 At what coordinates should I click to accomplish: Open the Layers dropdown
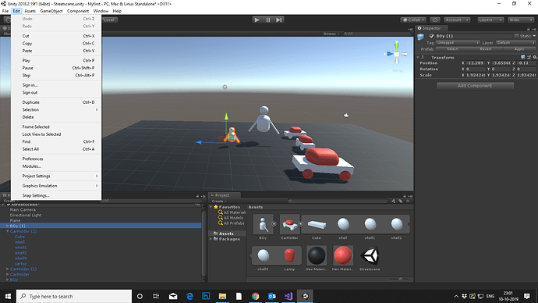490,20
